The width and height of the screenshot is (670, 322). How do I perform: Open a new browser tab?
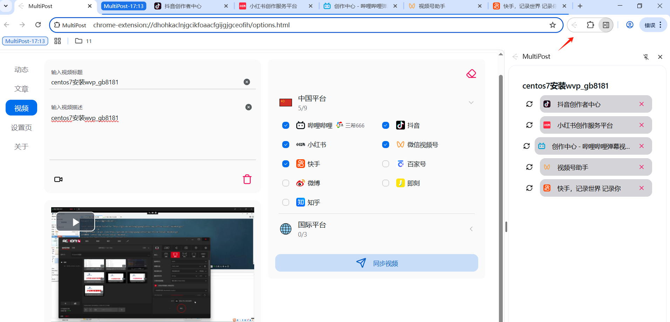(580, 6)
